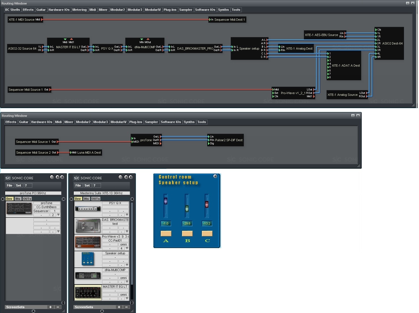Select the OUTs tab in Mastering Suite panel
419x313 pixels.
[96, 199]
